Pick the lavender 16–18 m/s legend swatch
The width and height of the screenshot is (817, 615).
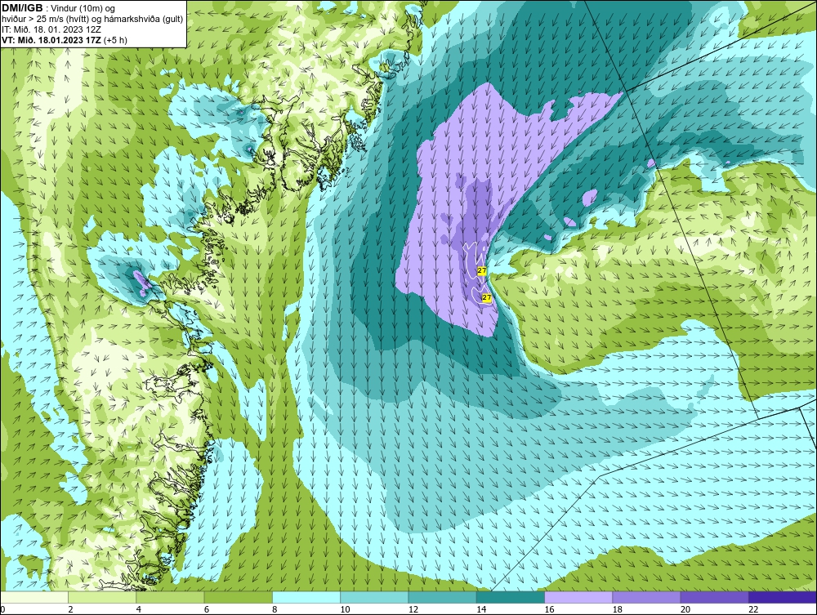coord(578,597)
